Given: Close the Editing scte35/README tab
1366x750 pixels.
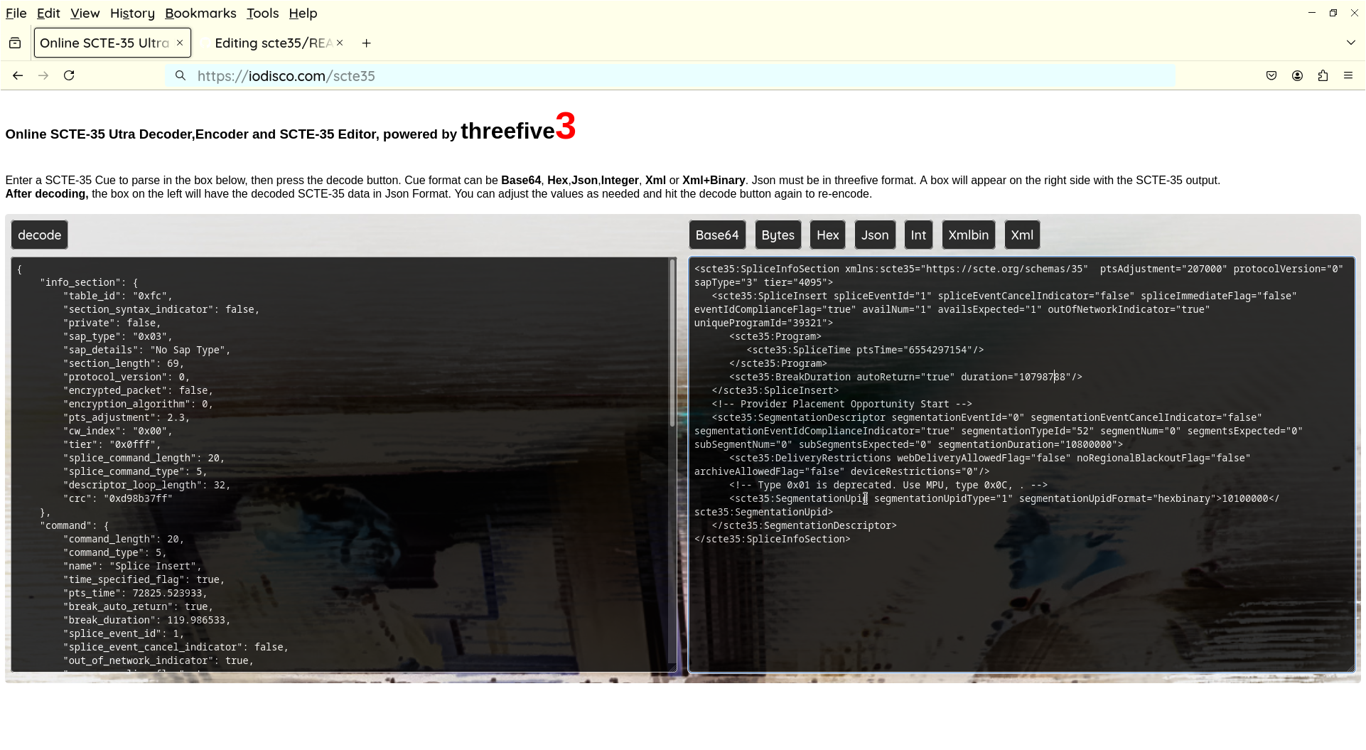Looking at the screenshot, I should click(x=340, y=43).
